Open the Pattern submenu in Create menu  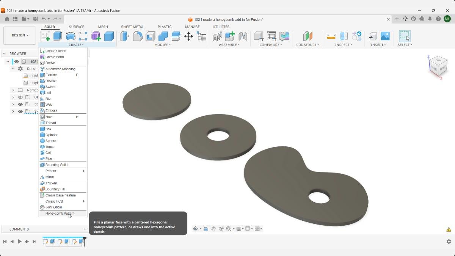(63, 171)
